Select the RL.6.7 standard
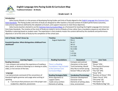Viewport: 118px width, 91px height. coord(73,42)
